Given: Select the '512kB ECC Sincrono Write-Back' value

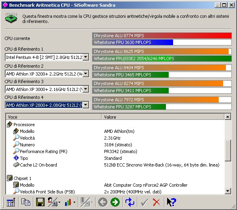Looking at the screenshot, I should [162, 165].
